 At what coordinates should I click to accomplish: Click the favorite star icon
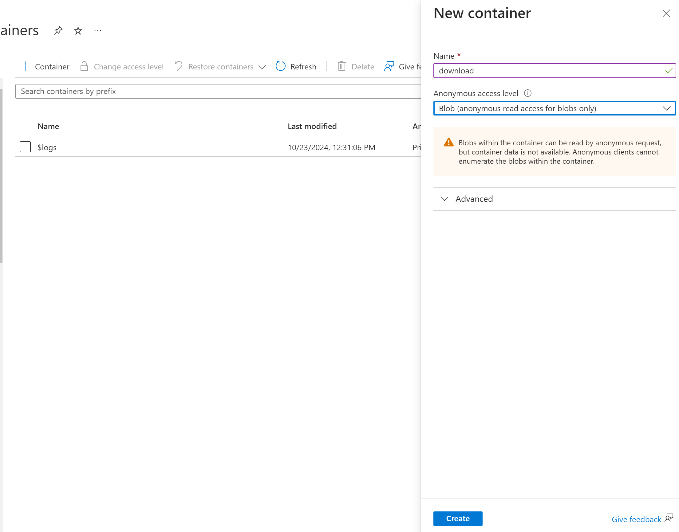click(x=78, y=30)
